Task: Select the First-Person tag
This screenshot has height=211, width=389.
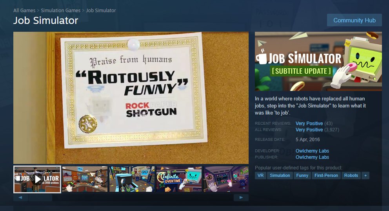Action: (326, 175)
